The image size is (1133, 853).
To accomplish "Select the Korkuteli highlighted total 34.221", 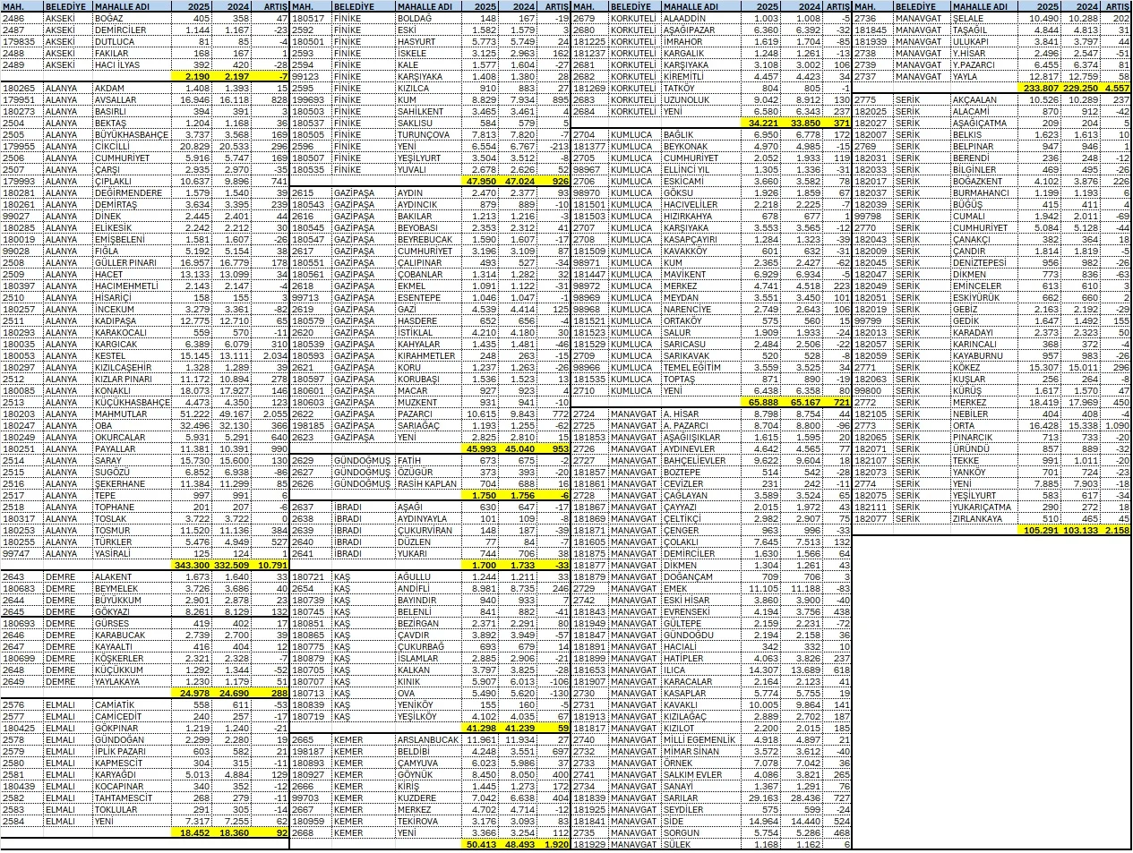I will 760,123.
